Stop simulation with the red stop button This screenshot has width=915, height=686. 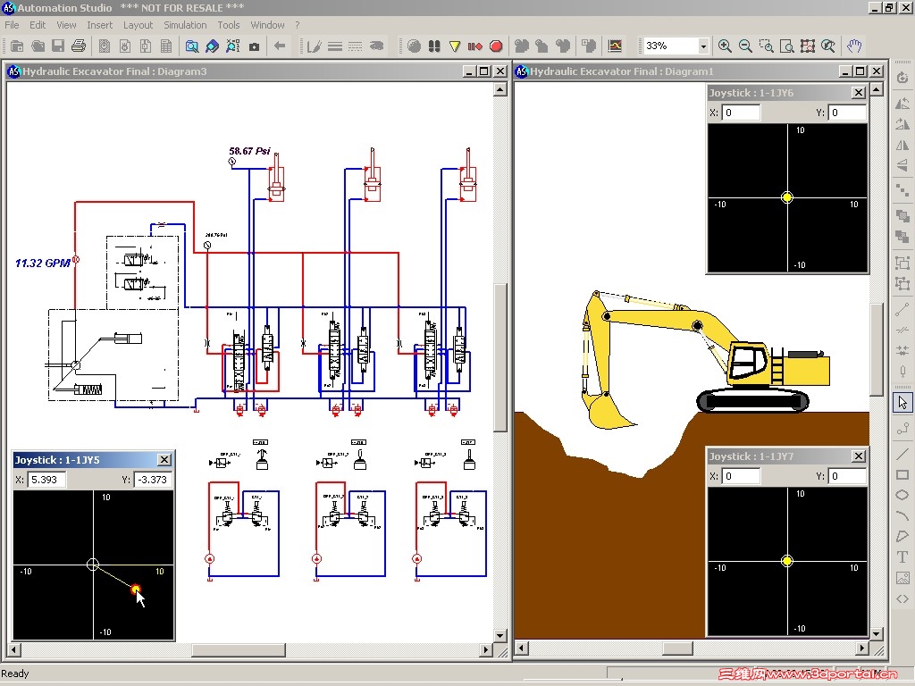point(496,46)
